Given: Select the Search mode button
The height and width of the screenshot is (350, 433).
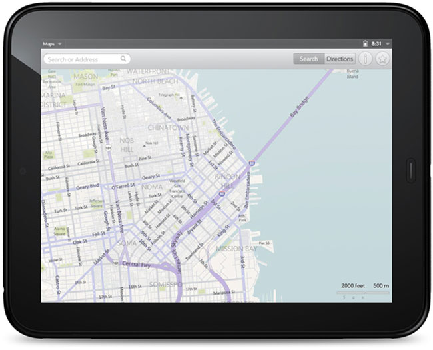Looking at the screenshot, I should [308, 59].
